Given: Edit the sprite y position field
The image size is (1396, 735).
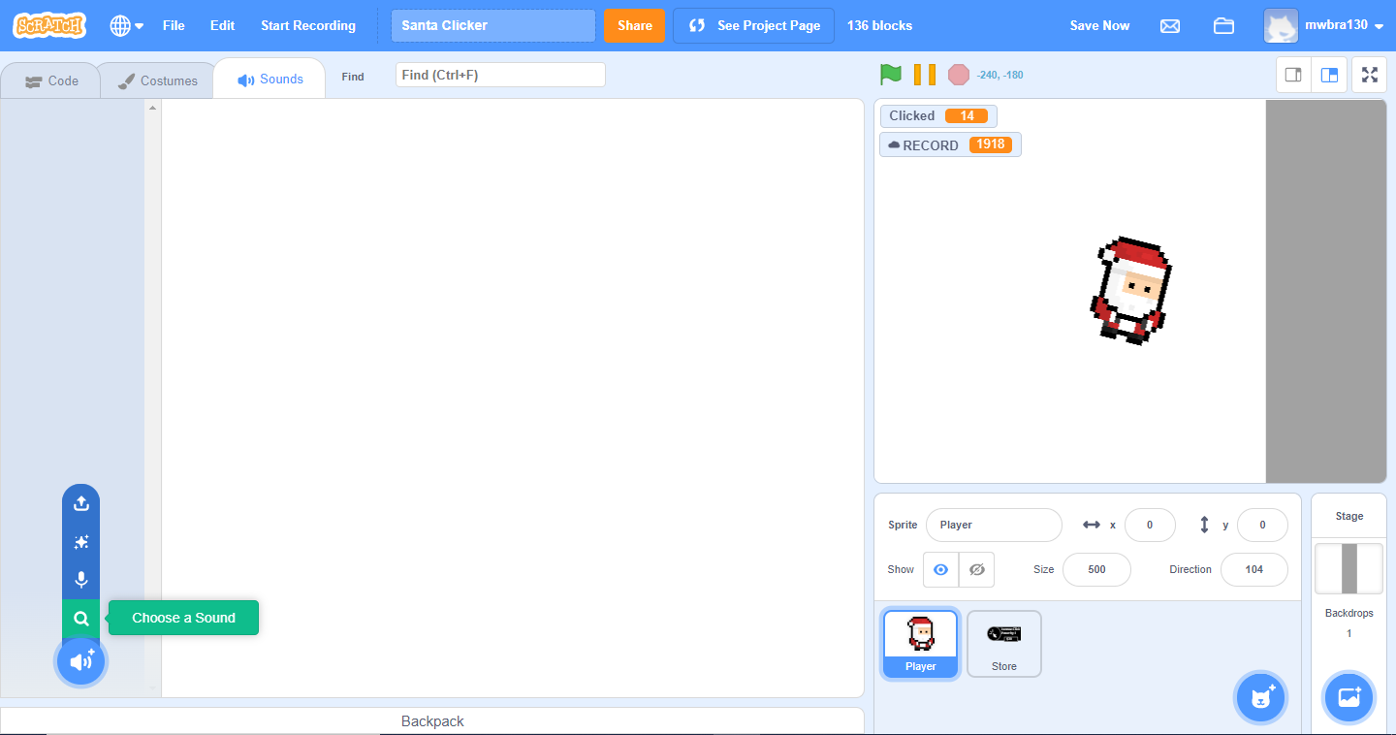Looking at the screenshot, I should click(1262, 525).
